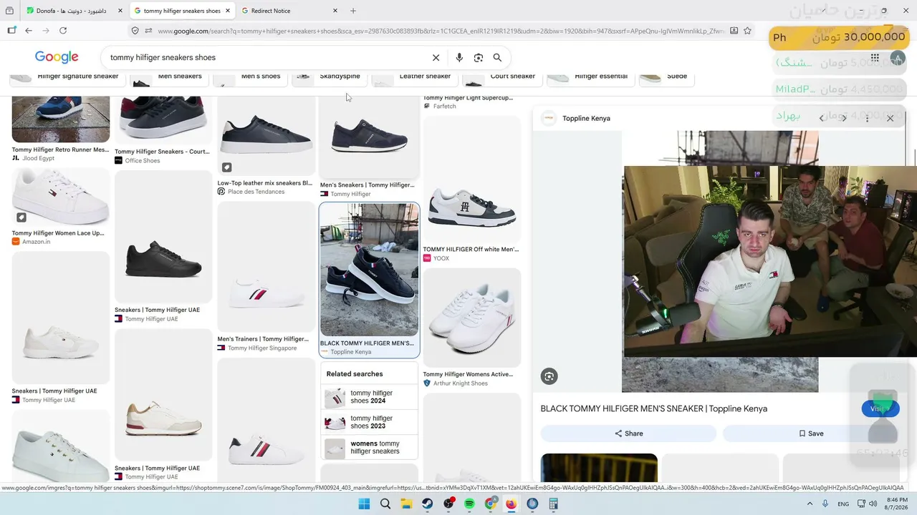Close the Redirect Notice tab
This screenshot has width=917, height=515.
(335, 11)
